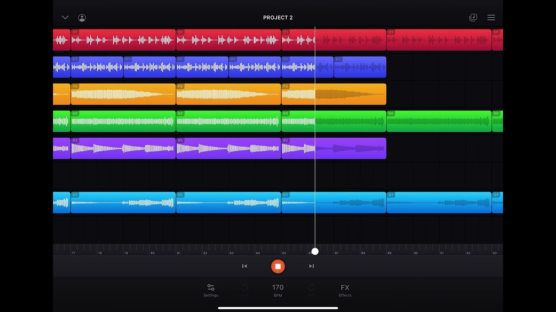Select orange F5 clip starting at bar 81
The height and width of the screenshot is (312, 556).
(228, 94)
